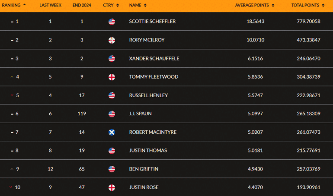This screenshot has height=196, width=333.
Task: Sort players by Name column header
Action: [x=138, y=6]
